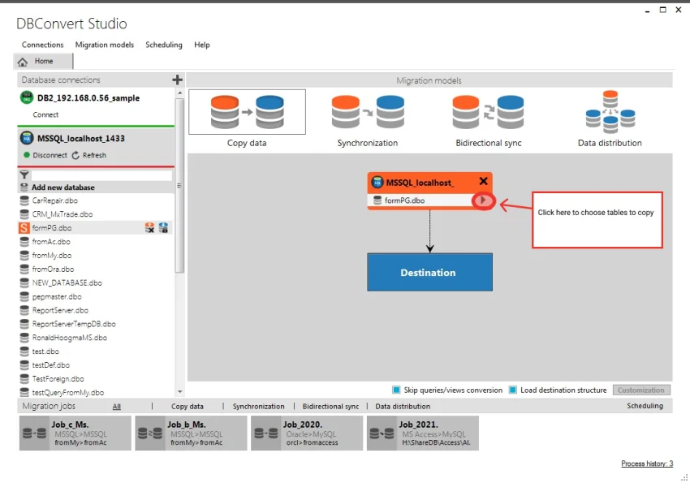Select the fromAc.dbo database
Screen dimensions: 690x483
pos(51,242)
